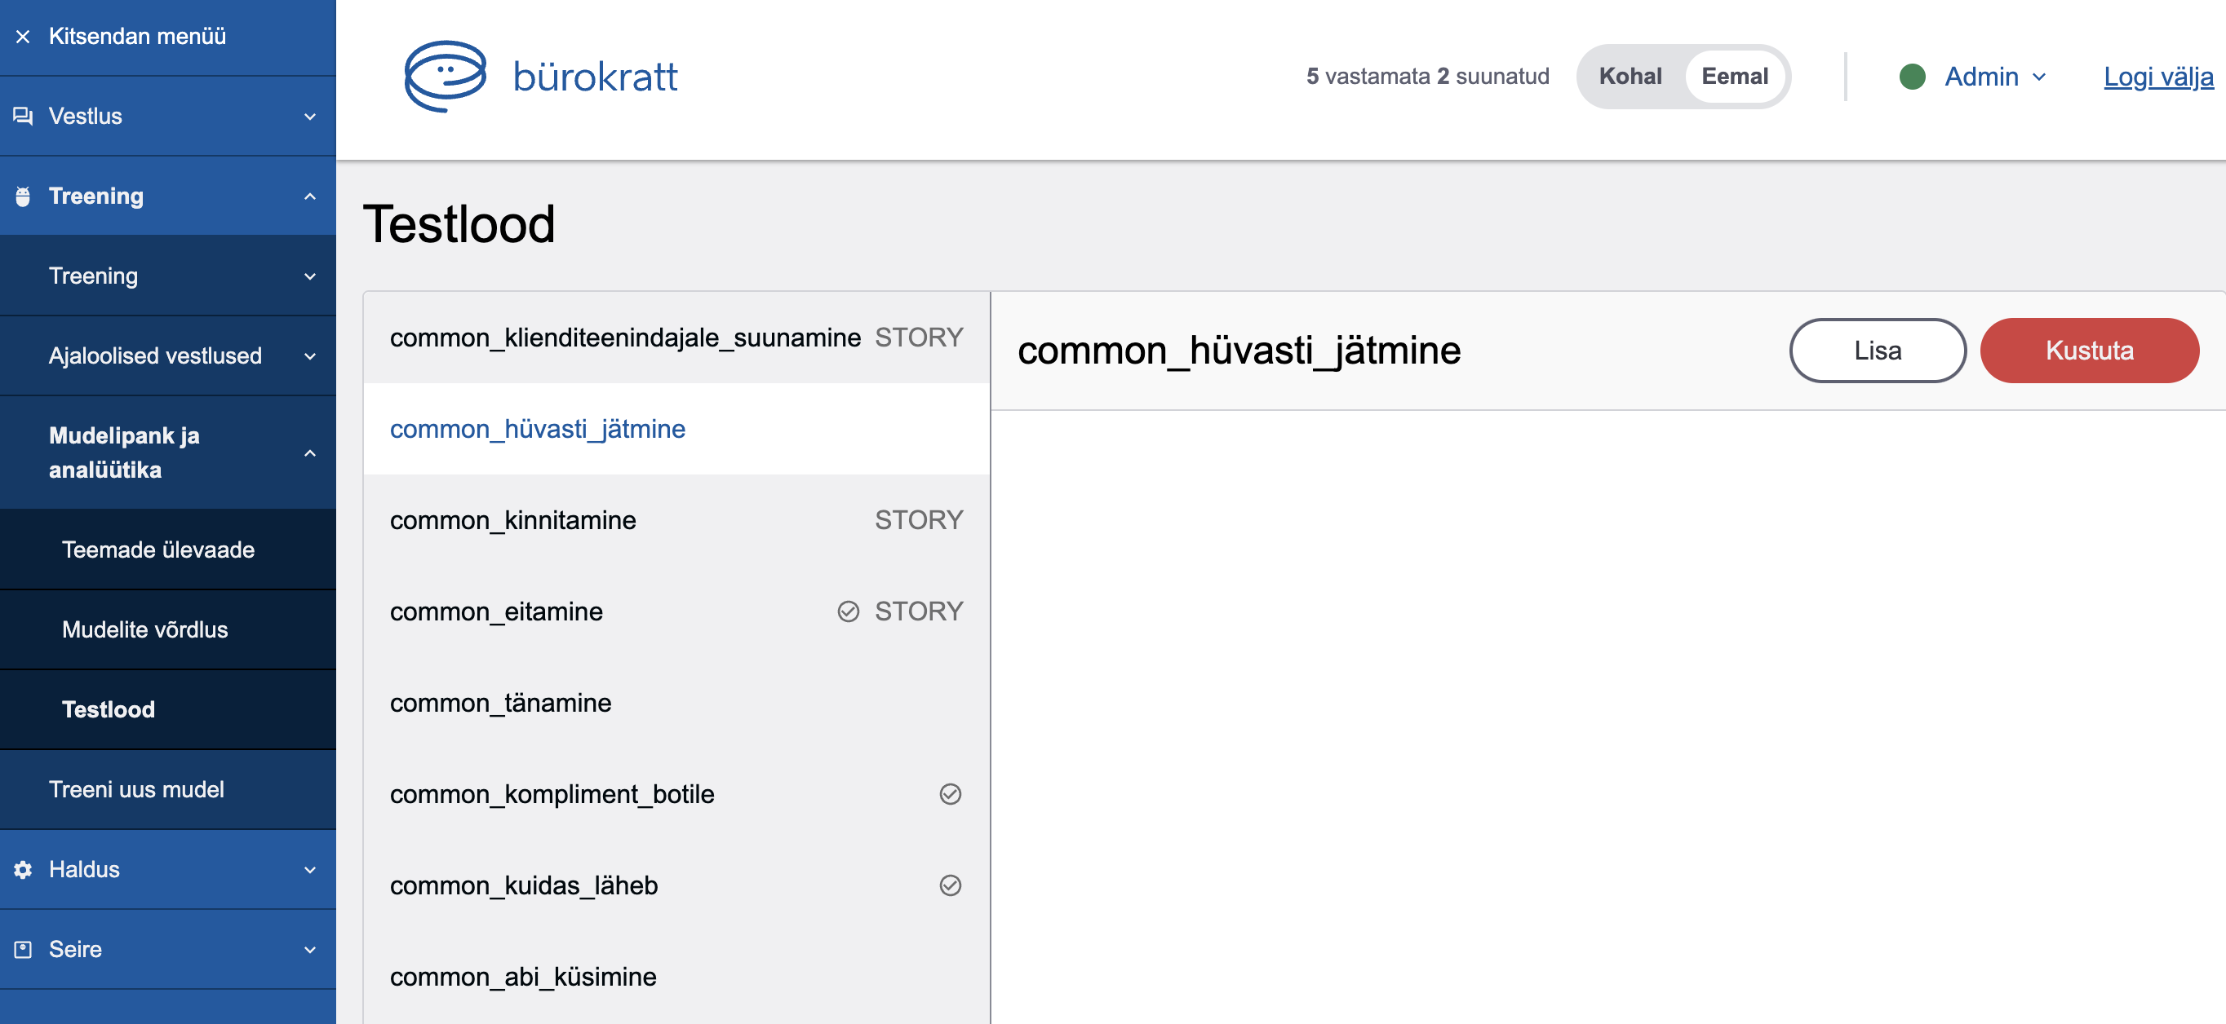
Task: Click the checkmark icon on common_eitamine
Action: click(849, 611)
